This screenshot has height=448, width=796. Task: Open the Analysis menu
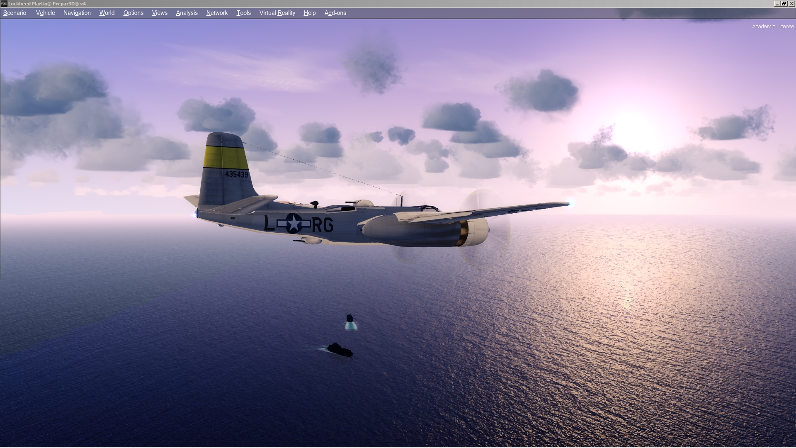(187, 13)
